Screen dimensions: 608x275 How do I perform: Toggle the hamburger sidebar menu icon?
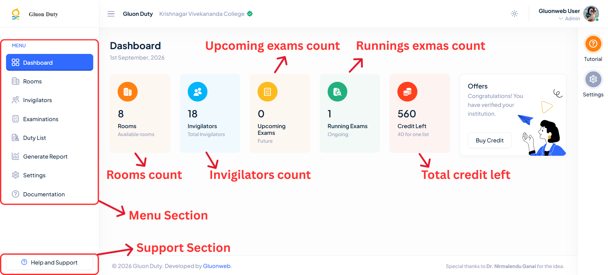click(111, 14)
